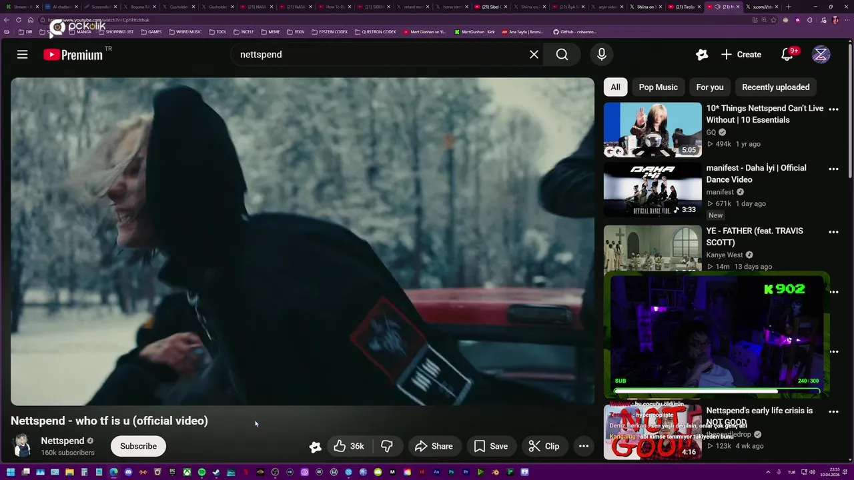The width and height of the screenshot is (854, 480).
Task: Clear the nettspend search text
Action: point(534,55)
